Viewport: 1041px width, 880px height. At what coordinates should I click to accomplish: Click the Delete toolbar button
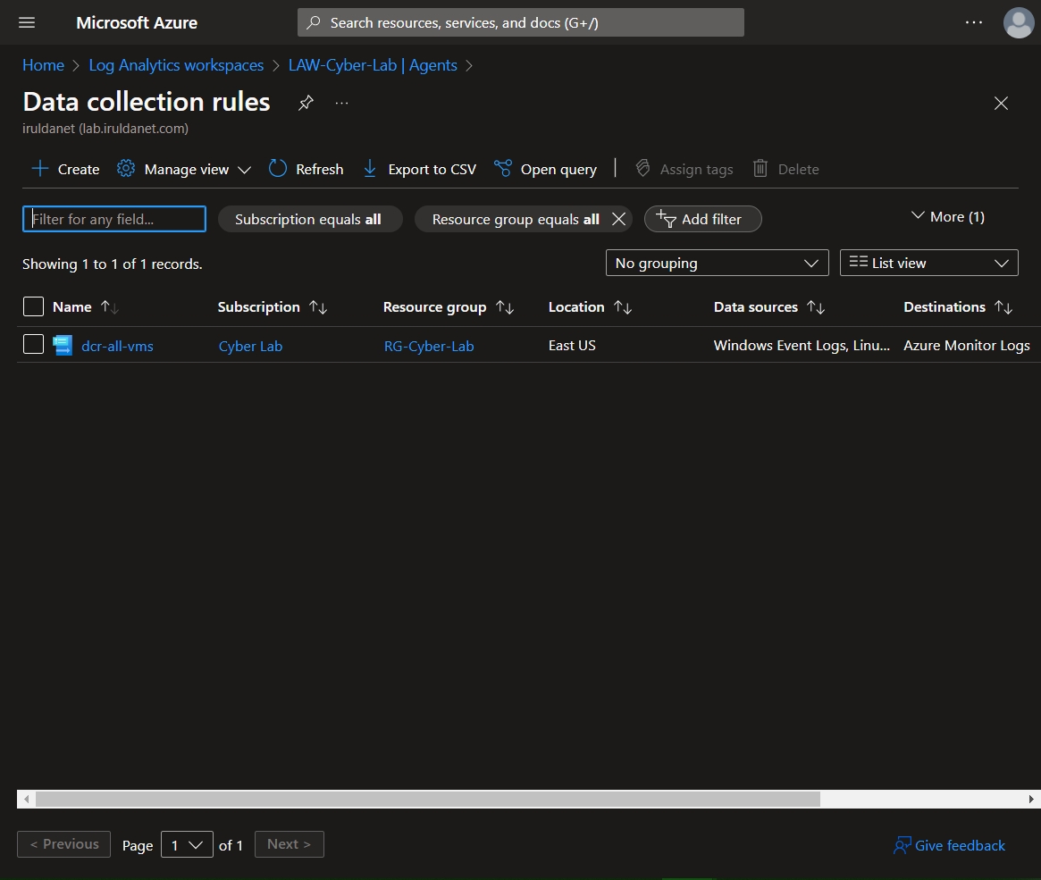pos(786,169)
